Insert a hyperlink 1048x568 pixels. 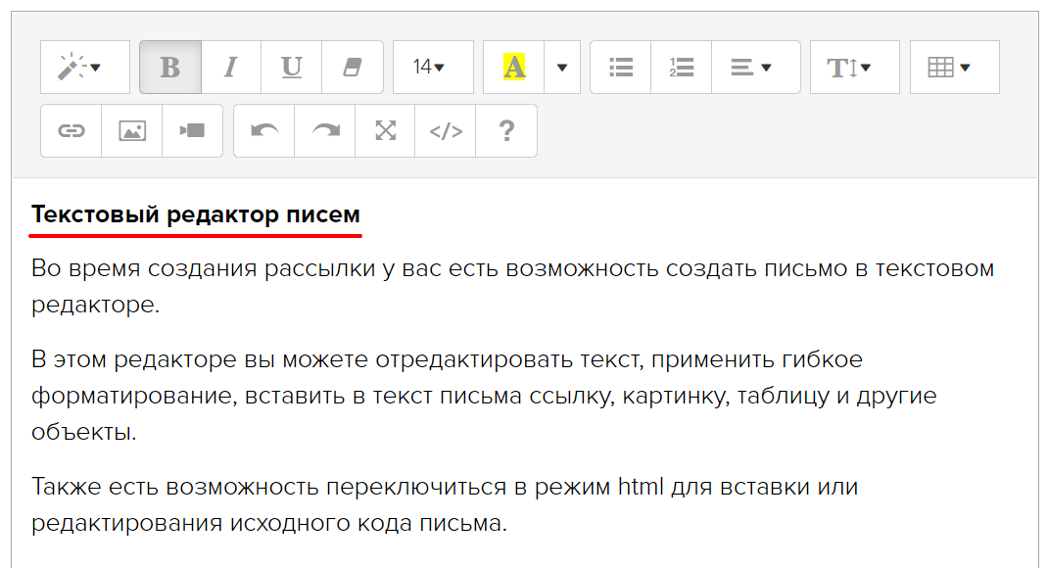[x=71, y=130]
